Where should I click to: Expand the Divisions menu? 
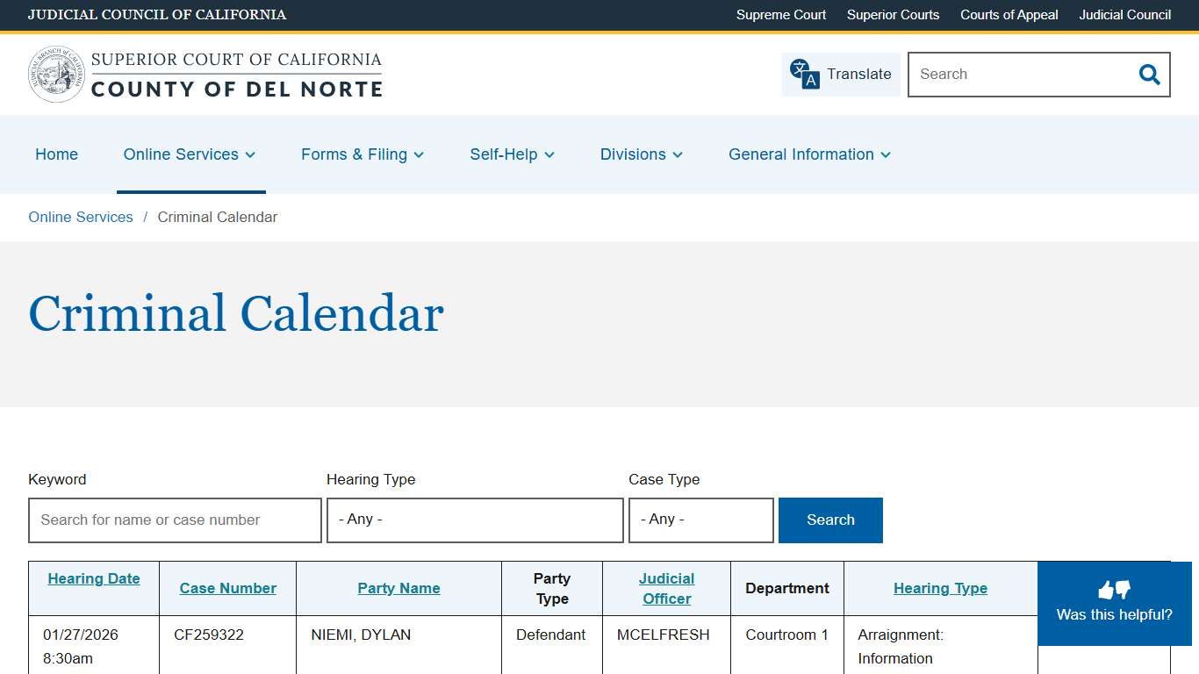(x=641, y=154)
